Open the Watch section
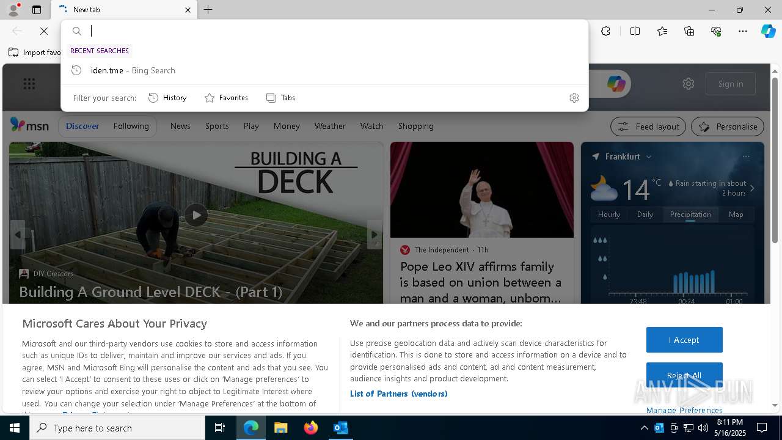 click(371, 126)
